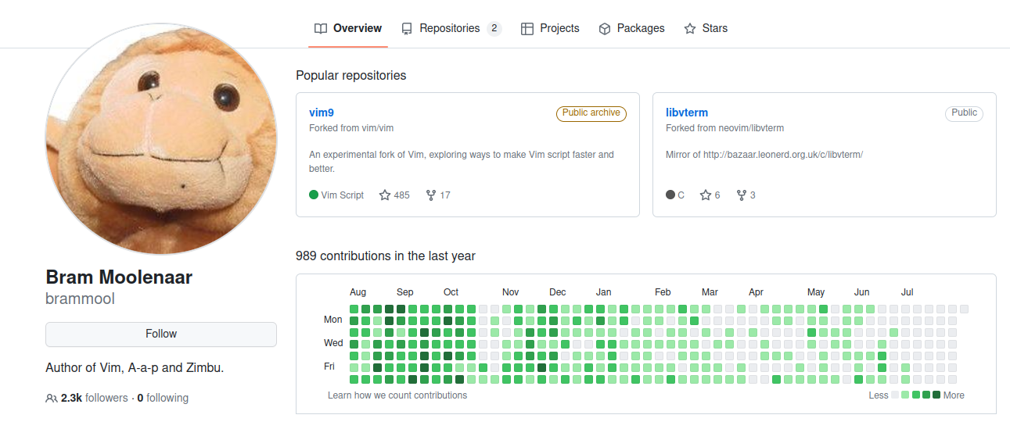Click the lightest gray legend square
Screen dimensions: 1010x422
(x=896, y=395)
